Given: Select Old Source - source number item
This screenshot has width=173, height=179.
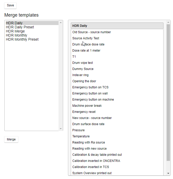Looking at the screenshot, I should 117,32.
